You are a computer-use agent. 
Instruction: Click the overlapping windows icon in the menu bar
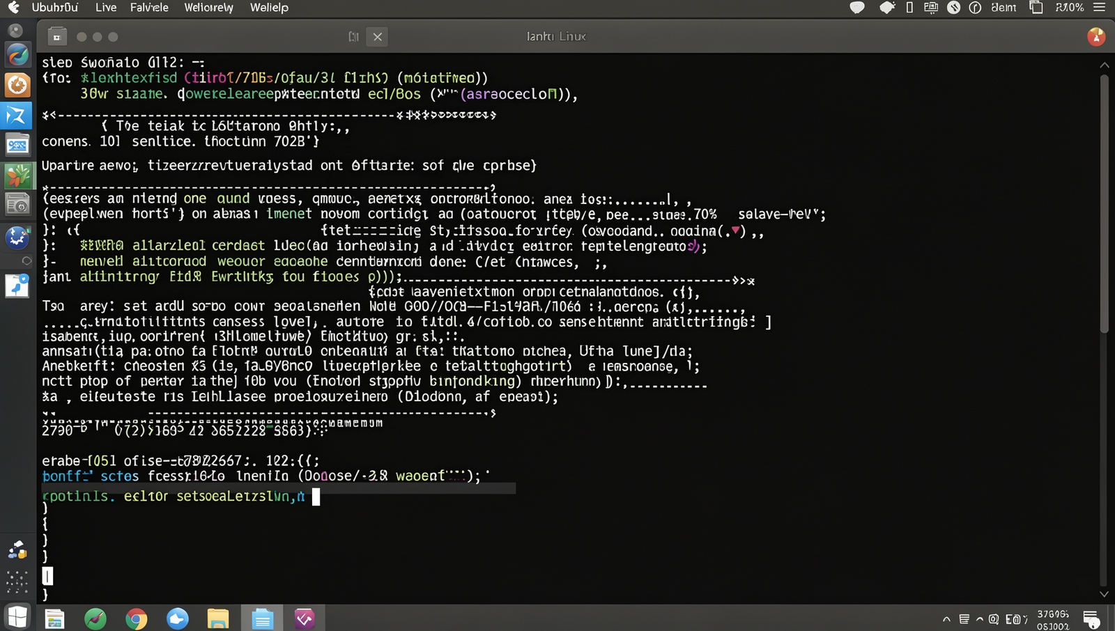point(1036,8)
